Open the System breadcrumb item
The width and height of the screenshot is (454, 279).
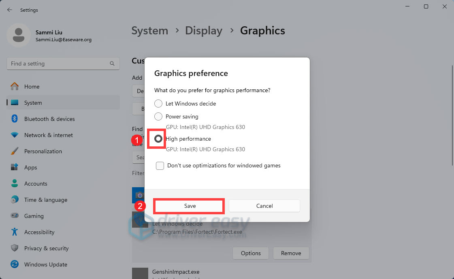tap(150, 30)
